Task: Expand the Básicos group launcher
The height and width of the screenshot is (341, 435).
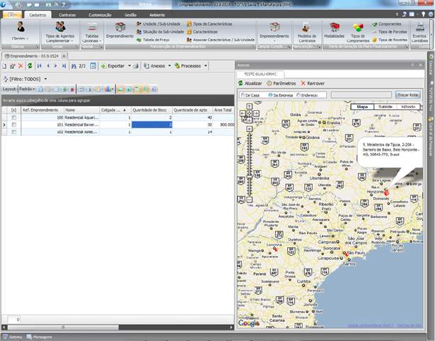Action: point(37,47)
